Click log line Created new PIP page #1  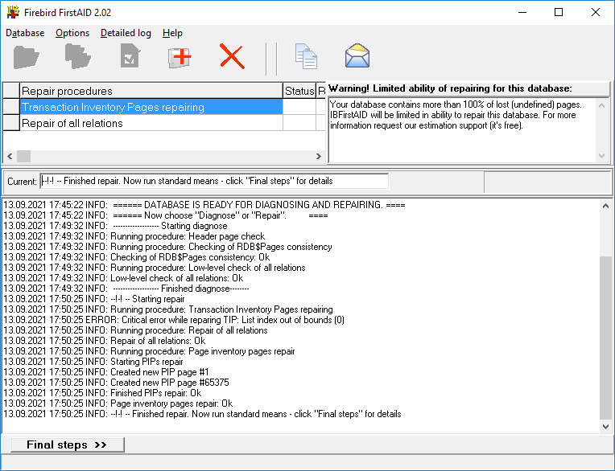tap(106, 372)
